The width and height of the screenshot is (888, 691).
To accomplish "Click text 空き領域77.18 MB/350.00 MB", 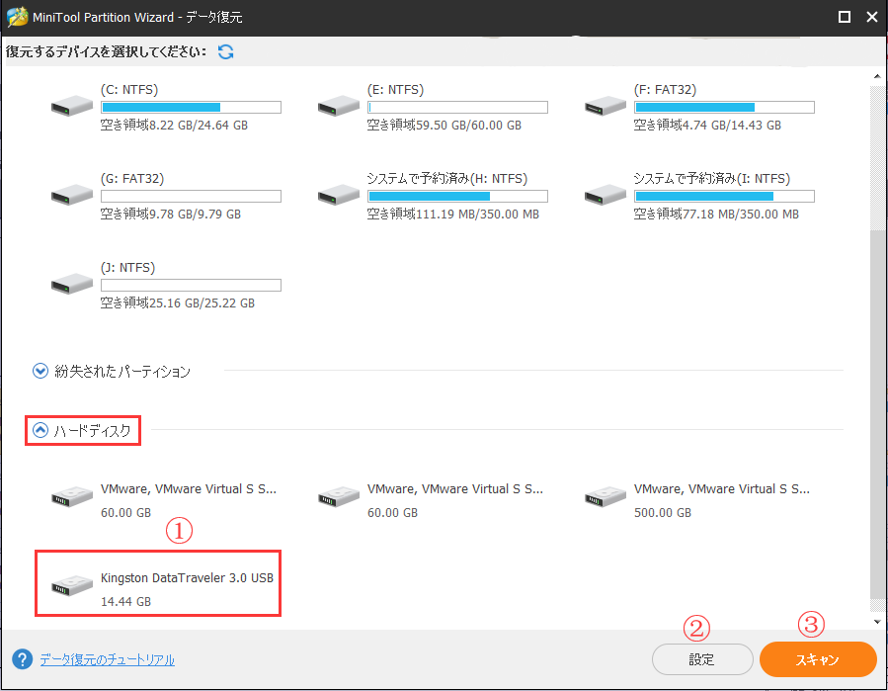I will tap(716, 215).
